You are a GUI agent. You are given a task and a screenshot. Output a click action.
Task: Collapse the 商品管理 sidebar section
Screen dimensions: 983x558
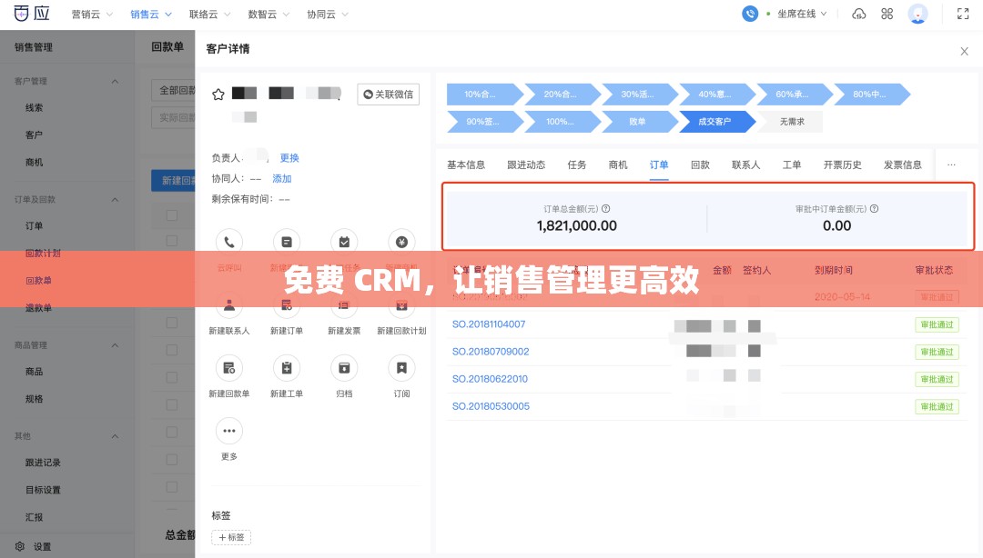(x=115, y=344)
